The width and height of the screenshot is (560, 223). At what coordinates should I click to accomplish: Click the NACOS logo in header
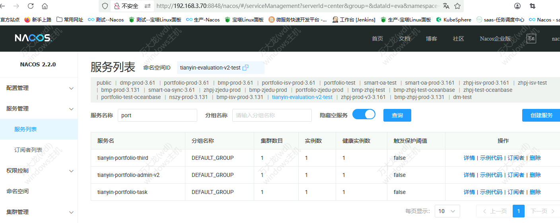tap(33, 38)
